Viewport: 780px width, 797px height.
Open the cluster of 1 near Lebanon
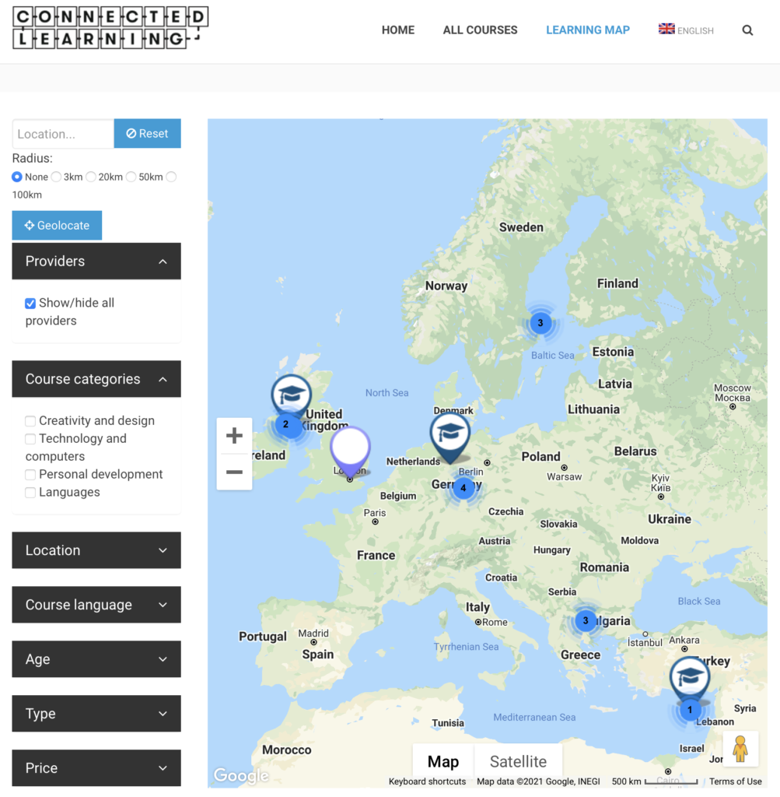[690, 710]
